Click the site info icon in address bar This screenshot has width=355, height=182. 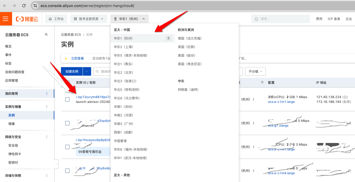[x=35, y=6]
